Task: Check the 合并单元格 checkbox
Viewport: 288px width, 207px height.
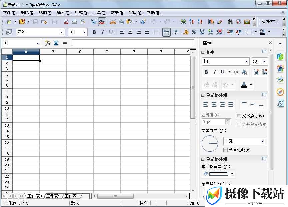Action: [239, 124]
